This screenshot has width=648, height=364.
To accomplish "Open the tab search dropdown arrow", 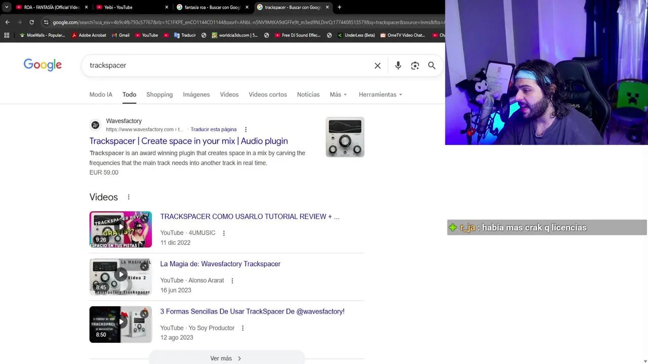I will (x=7, y=7).
